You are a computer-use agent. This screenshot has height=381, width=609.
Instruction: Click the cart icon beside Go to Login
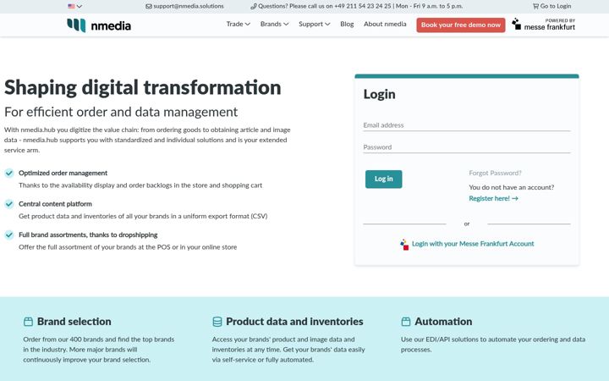536,6
